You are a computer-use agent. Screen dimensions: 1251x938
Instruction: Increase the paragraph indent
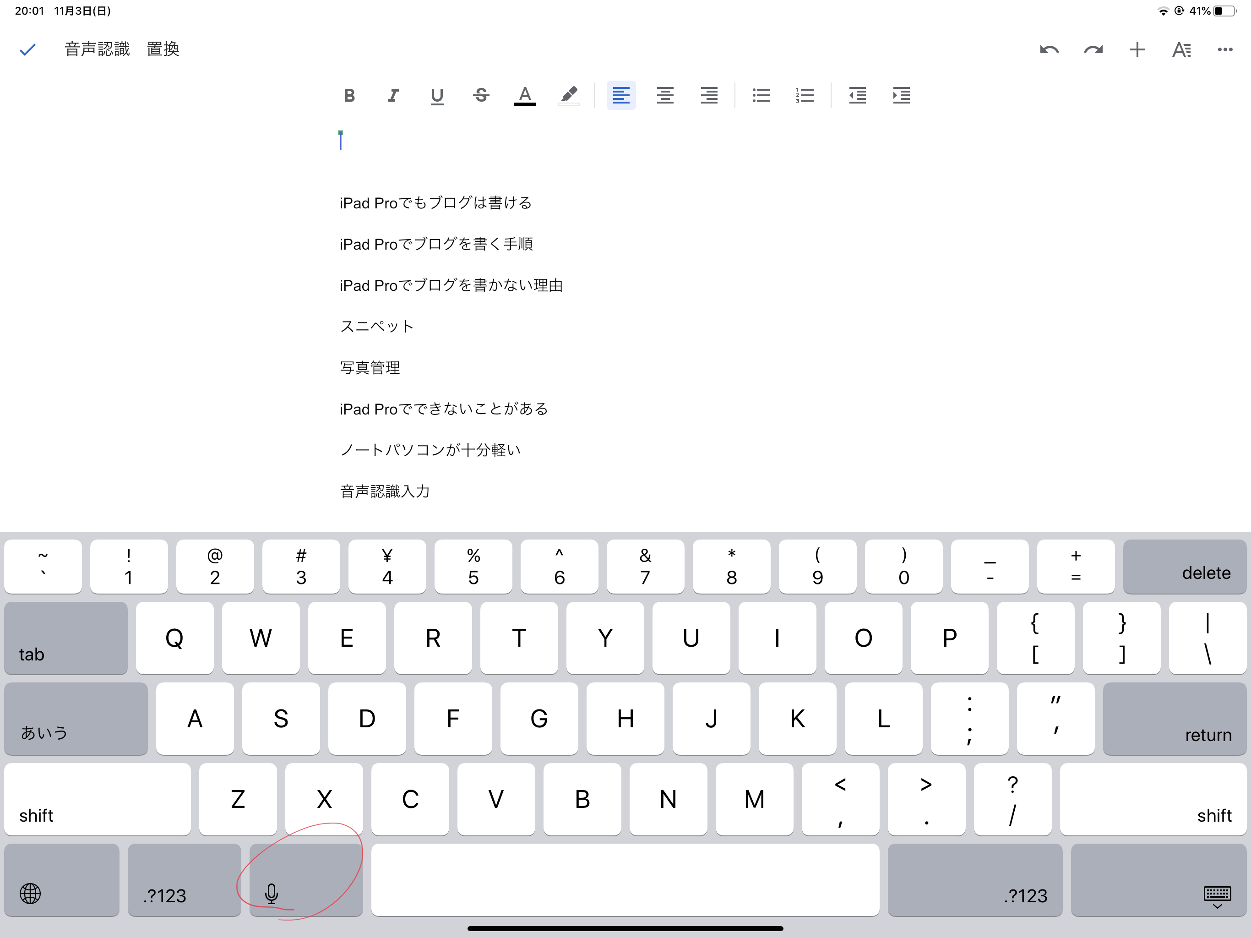(902, 96)
